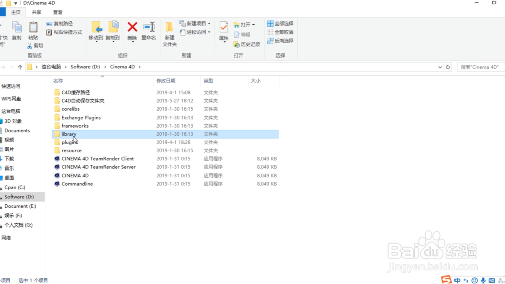Screen dimensions: 505x284
Task: Open Documents in the sidebar
Action: pyautogui.click(x=17, y=130)
